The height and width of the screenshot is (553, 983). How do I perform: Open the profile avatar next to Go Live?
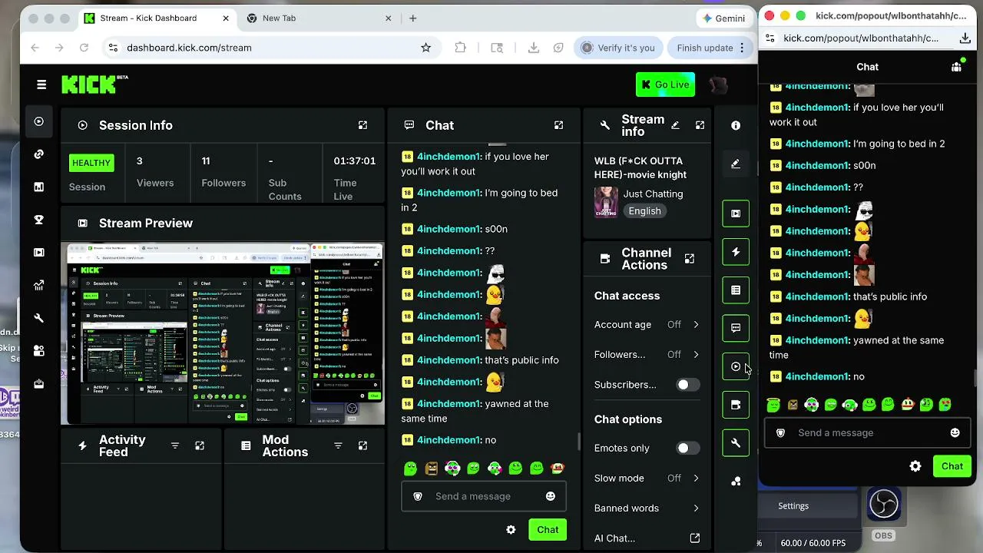coord(718,84)
